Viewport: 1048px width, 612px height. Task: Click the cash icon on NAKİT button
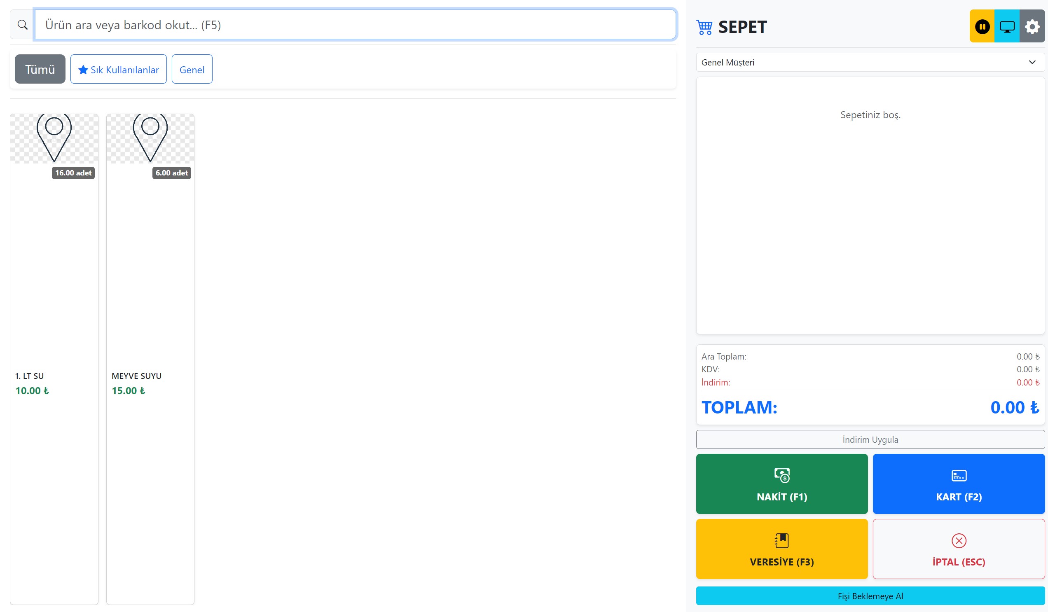point(781,475)
